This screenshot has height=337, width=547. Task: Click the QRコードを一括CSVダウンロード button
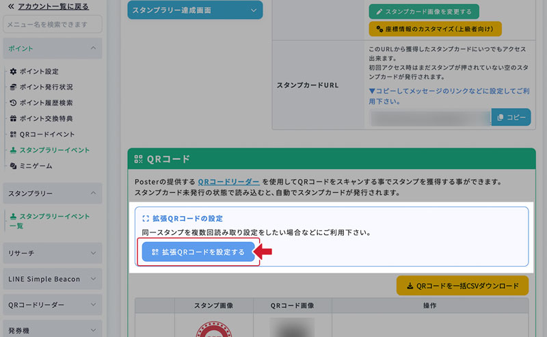462,286
